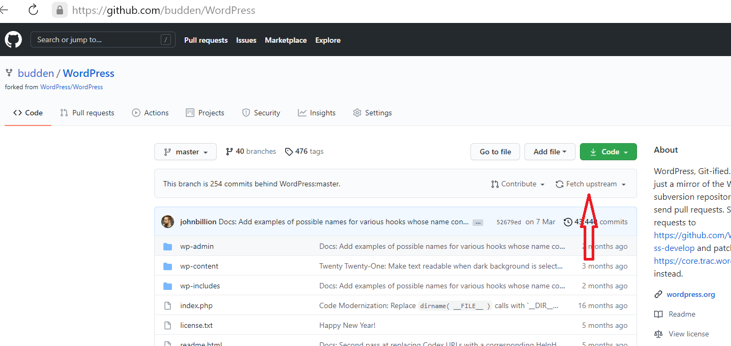
Task: Click the wp-includes folder icon
Action: coord(168,286)
